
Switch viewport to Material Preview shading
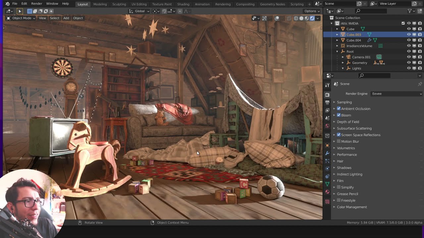tap(307, 18)
